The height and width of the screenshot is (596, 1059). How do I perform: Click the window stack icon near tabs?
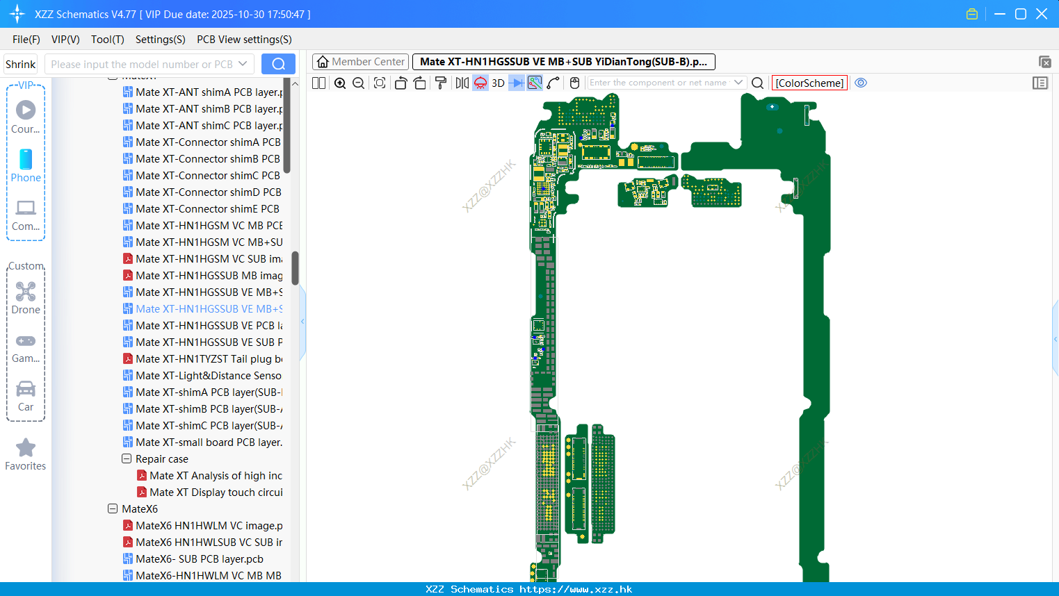pyautogui.click(x=1044, y=62)
